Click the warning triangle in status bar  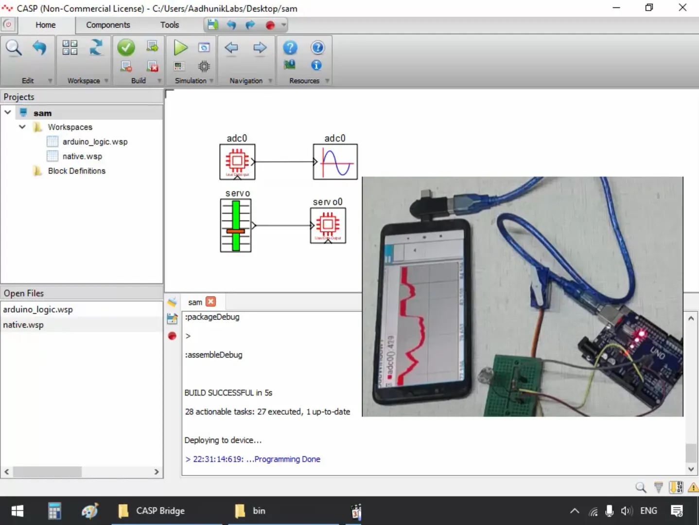coord(692,487)
